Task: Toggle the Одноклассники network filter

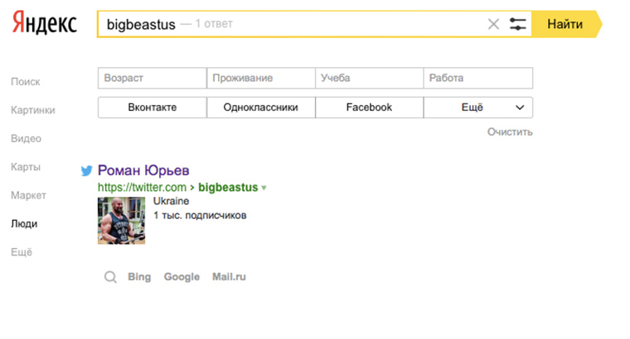Action: point(260,107)
